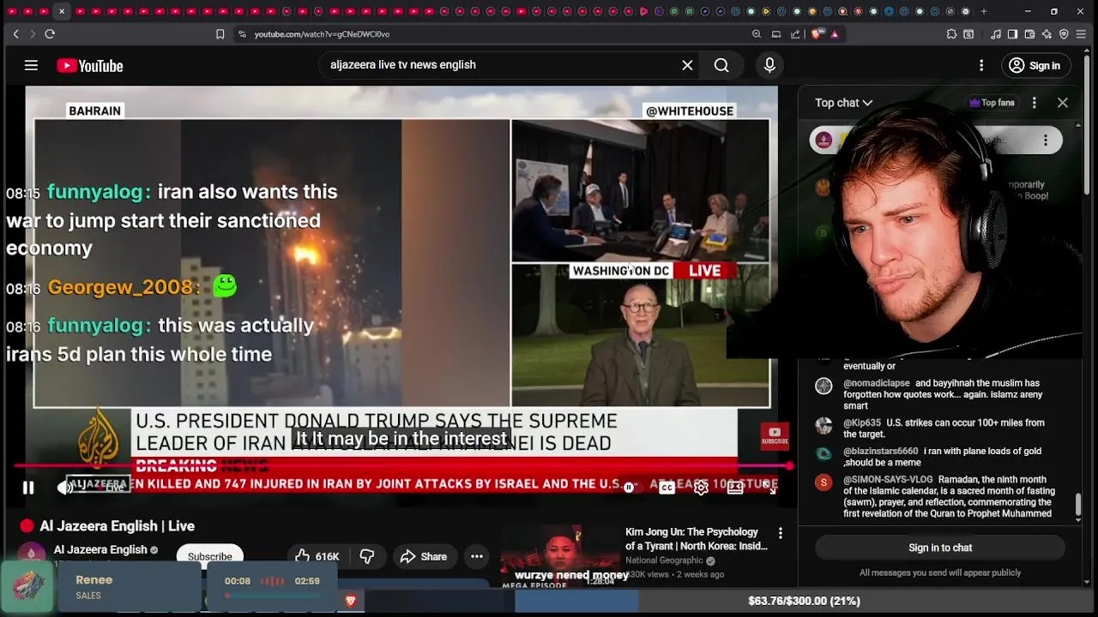Enter fullscreen video mode
Image resolution: width=1098 pixels, height=617 pixels.
pos(768,488)
